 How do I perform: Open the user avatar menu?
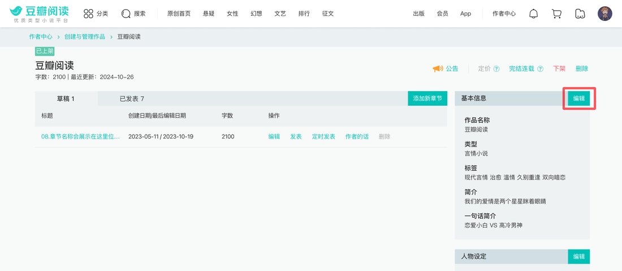[605, 14]
